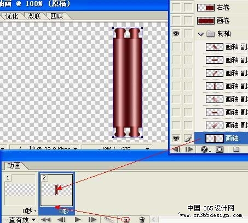Rewind to first frame in animation panel

click(x=46, y=219)
